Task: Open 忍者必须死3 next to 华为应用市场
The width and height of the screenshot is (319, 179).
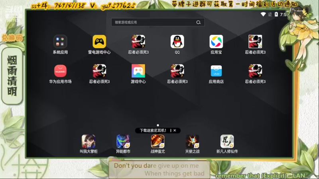Action: 99,71
